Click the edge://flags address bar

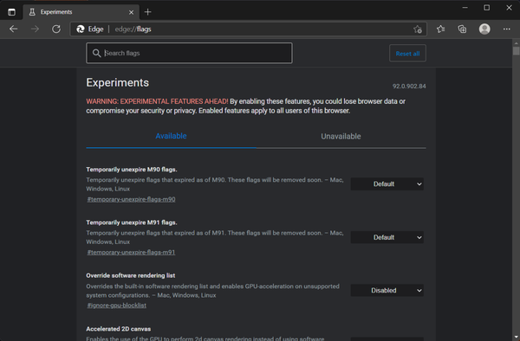tap(249, 29)
